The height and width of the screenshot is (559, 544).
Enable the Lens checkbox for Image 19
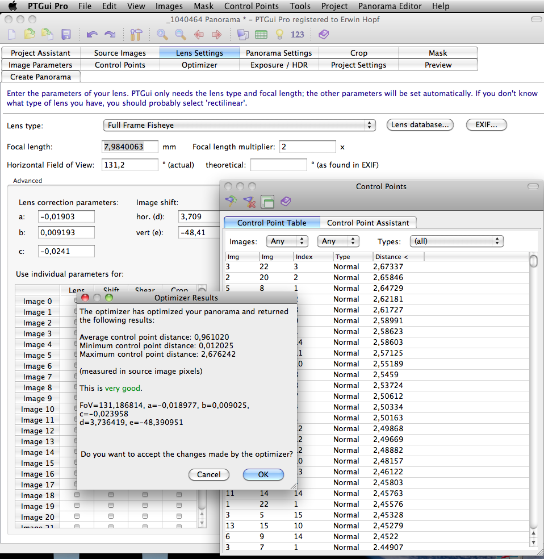[x=77, y=506]
